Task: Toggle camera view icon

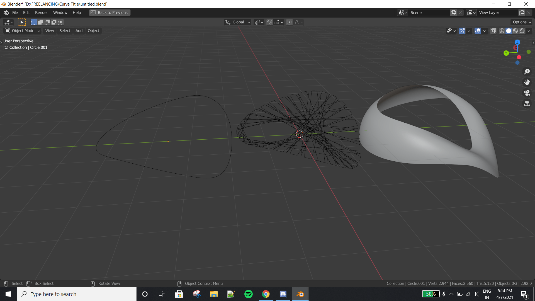Action: point(527,93)
